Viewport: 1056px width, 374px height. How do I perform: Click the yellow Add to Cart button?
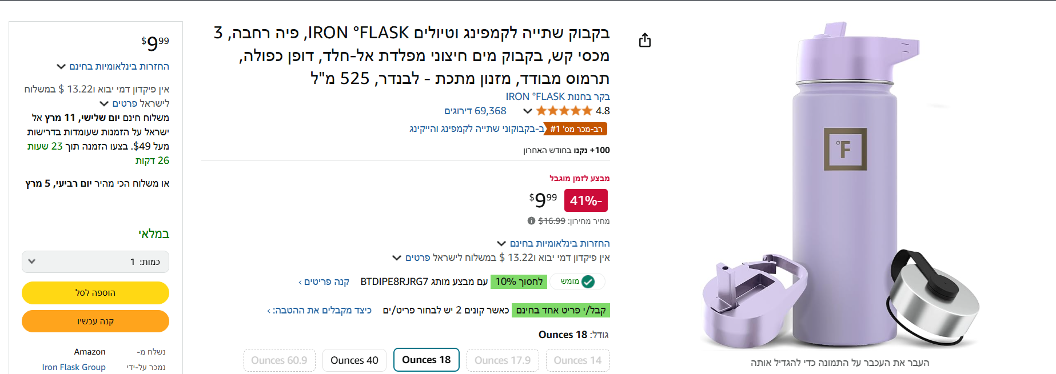click(x=95, y=293)
